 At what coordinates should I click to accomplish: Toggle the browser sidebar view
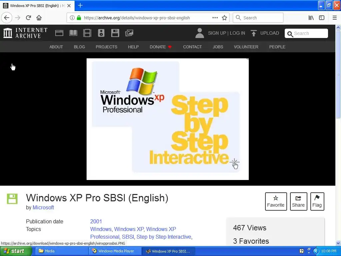tap(322, 18)
